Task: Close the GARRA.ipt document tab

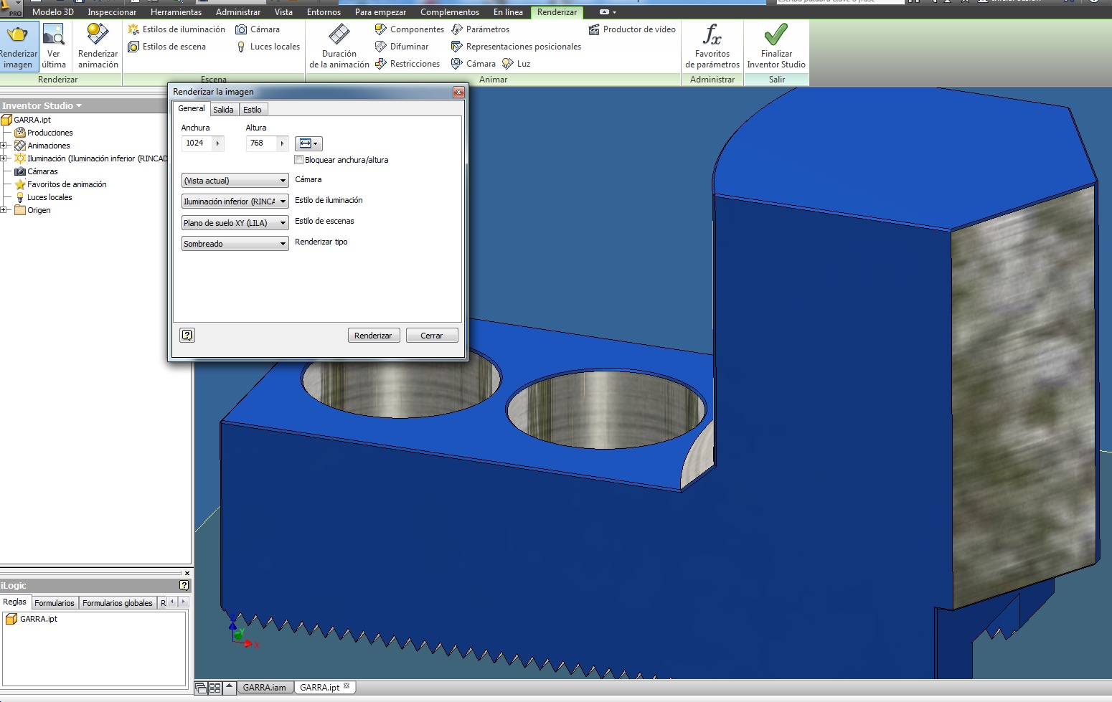Action: [347, 686]
